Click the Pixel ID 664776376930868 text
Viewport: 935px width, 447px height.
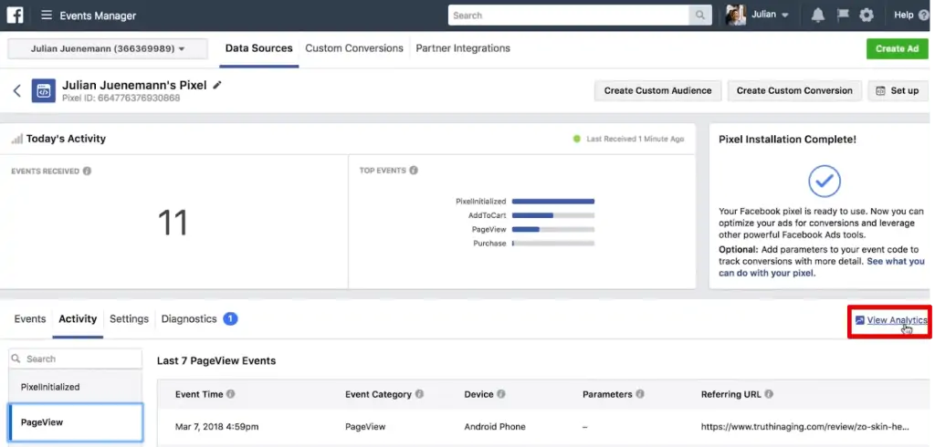click(x=121, y=98)
